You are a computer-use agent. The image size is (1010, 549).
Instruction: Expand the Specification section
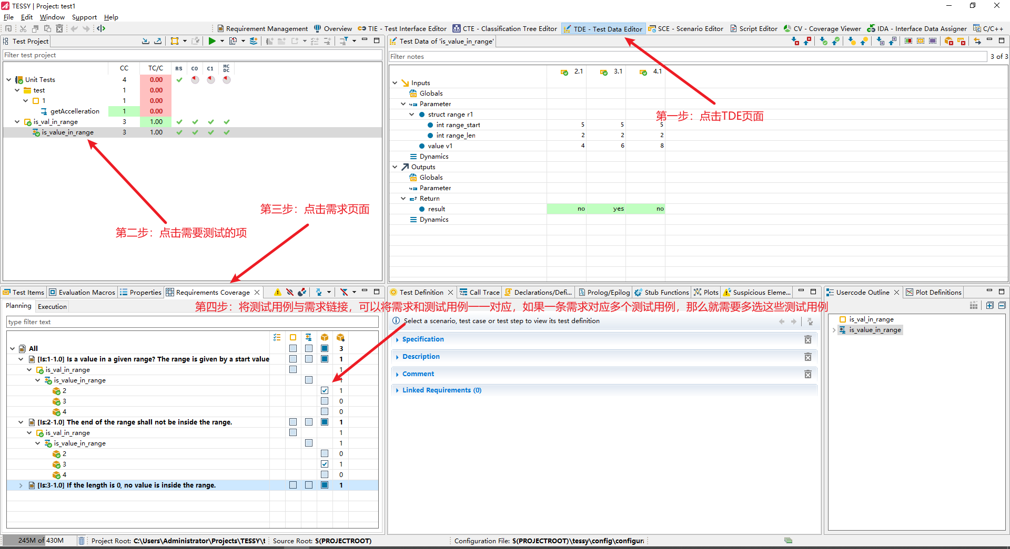pyautogui.click(x=397, y=340)
